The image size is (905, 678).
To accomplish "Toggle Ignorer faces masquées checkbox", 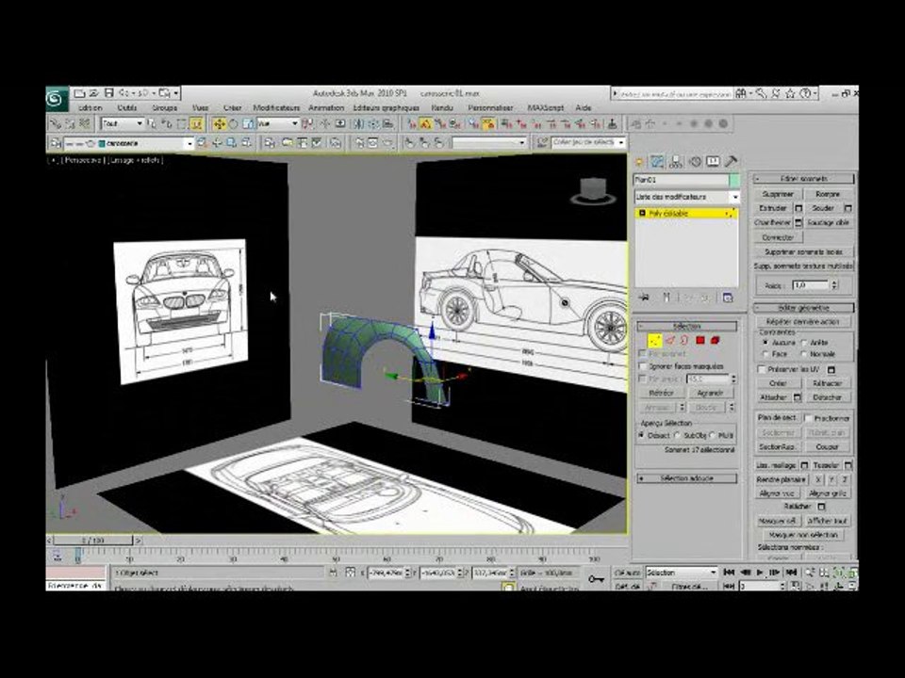I will click(x=642, y=366).
